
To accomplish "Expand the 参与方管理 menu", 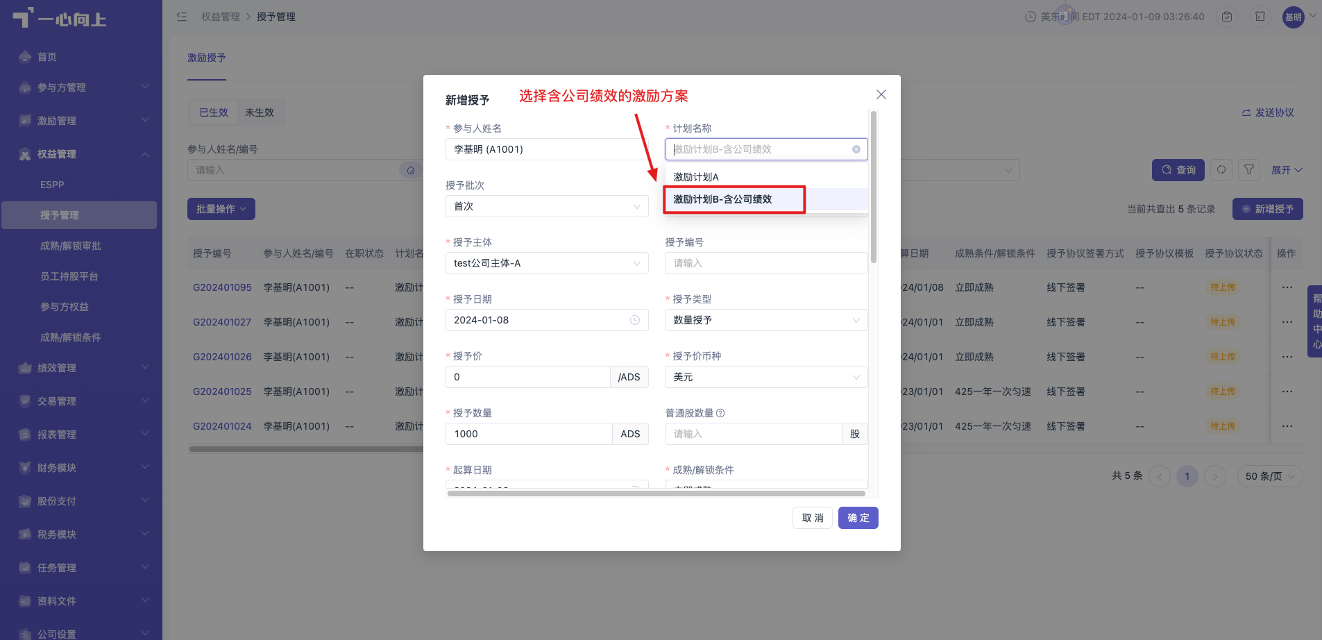I will pyautogui.click(x=81, y=87).
